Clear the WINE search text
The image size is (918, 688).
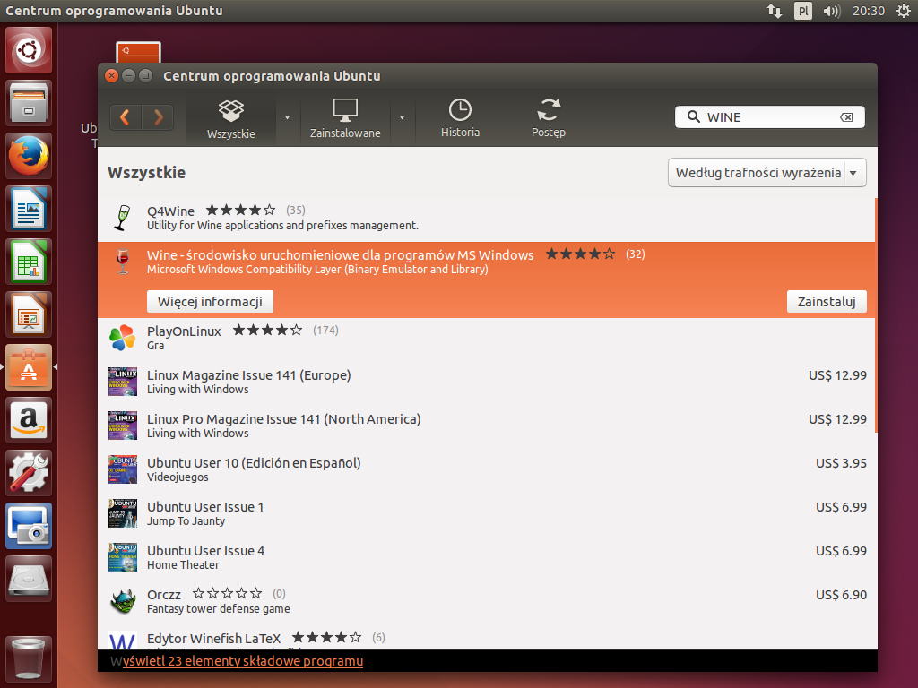click(x=845, y=117)
